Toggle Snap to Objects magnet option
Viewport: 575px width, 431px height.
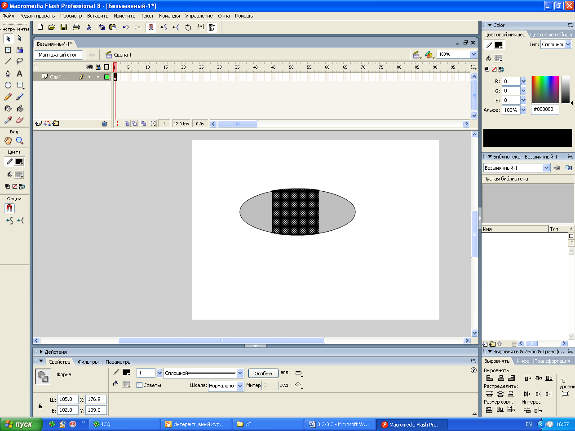[9, 208]
